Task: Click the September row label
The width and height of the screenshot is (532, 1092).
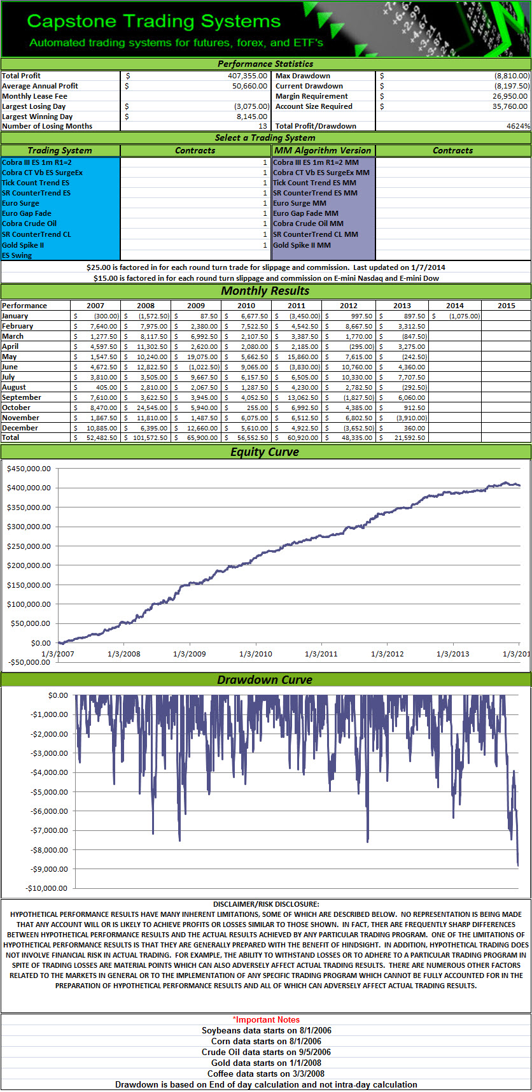Action: coord(22,397)
